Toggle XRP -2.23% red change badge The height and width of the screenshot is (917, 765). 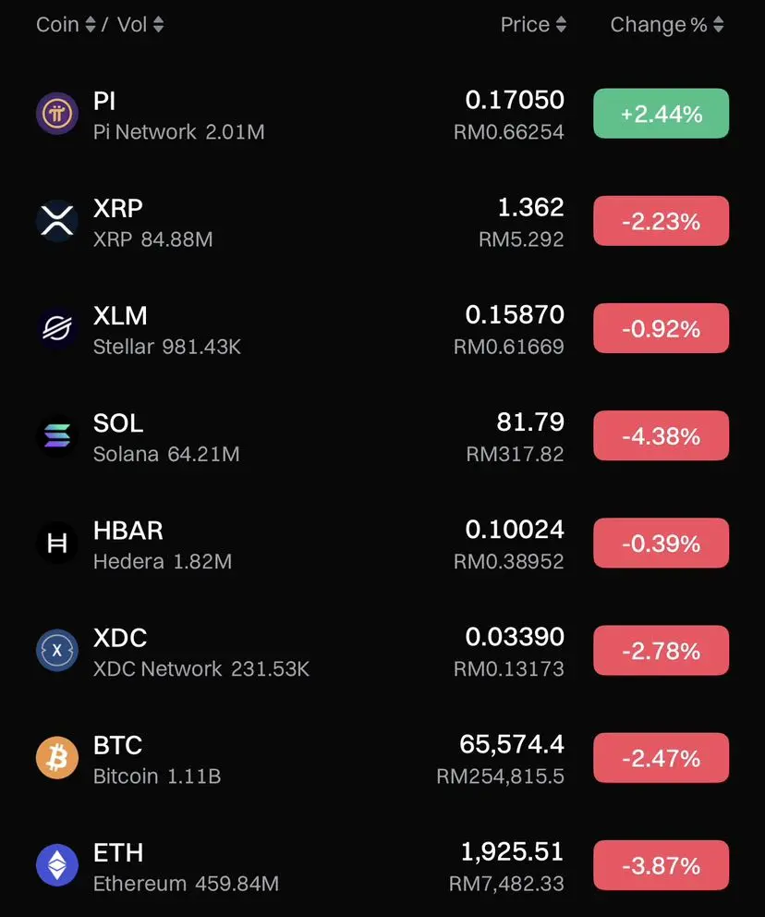click(661, 221)
